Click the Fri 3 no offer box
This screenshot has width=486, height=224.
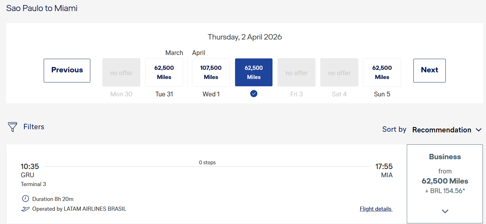[297, 72]
